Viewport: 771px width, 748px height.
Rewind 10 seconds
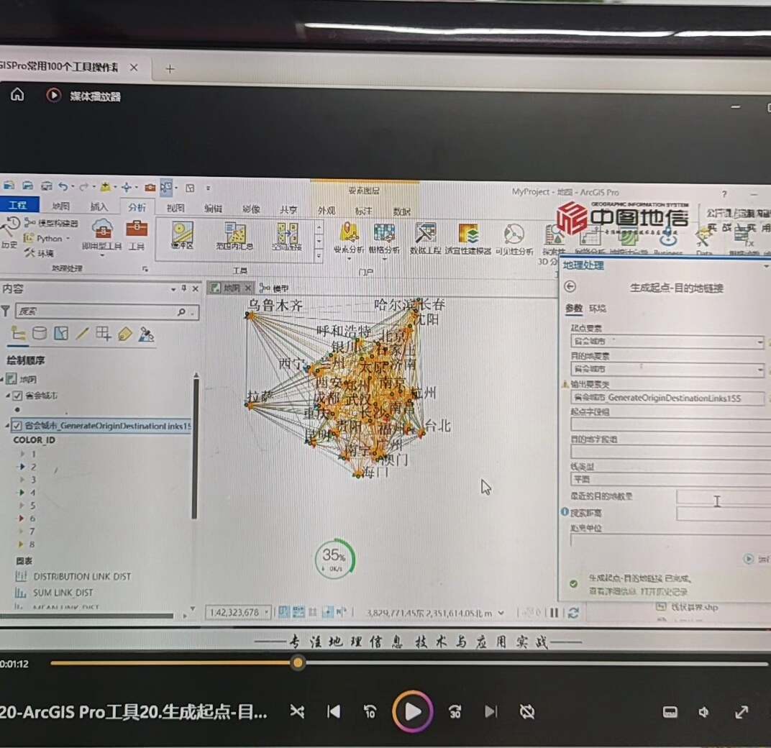click(370, 711)
